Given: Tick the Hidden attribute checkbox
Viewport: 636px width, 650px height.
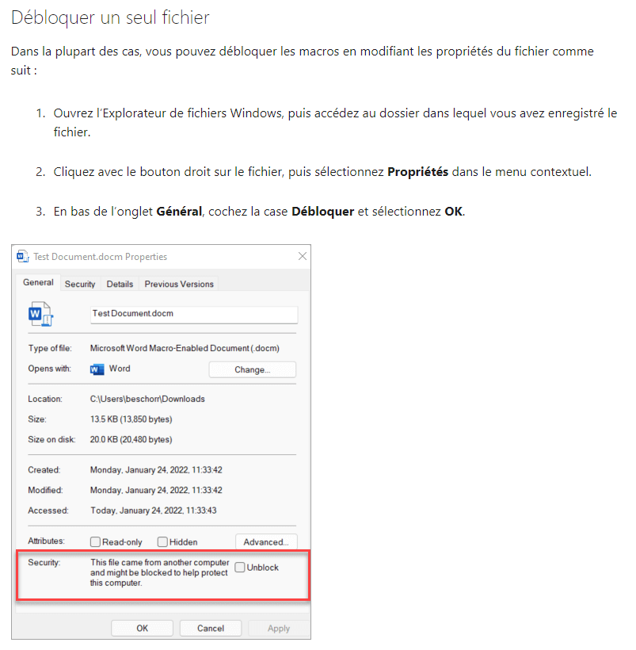Looking at the screenshot, I should (x=162, y=542).
